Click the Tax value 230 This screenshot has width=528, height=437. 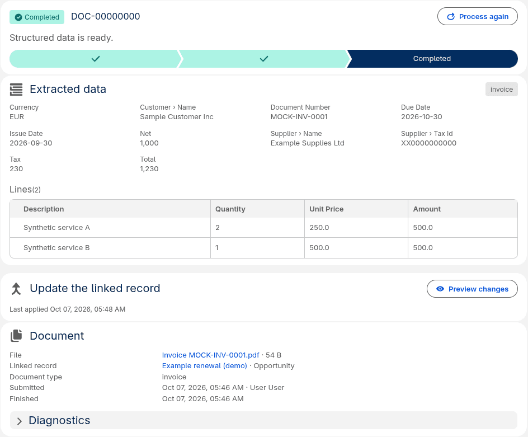(16, 169)
